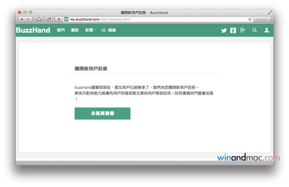The width and height of the screenshot is (289, 187).
Task: Click the address bar URL field
Action: coord(157,19)
